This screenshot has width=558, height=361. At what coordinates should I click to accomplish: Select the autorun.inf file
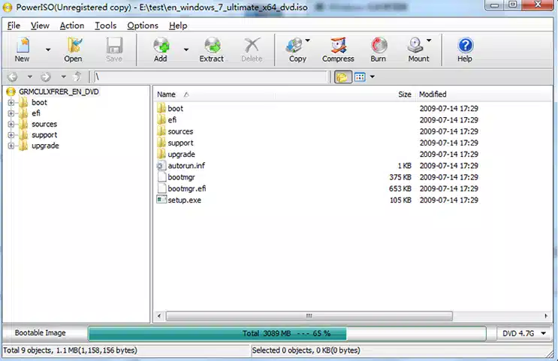(x=186, y=166)
